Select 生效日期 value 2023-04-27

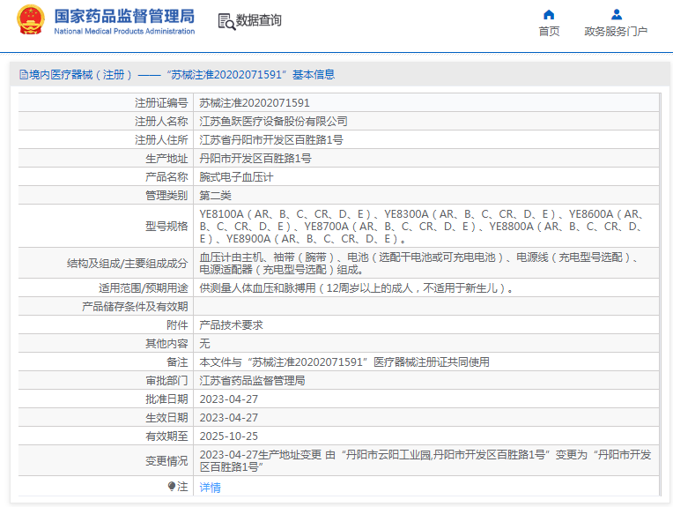[x=229, y=418]
